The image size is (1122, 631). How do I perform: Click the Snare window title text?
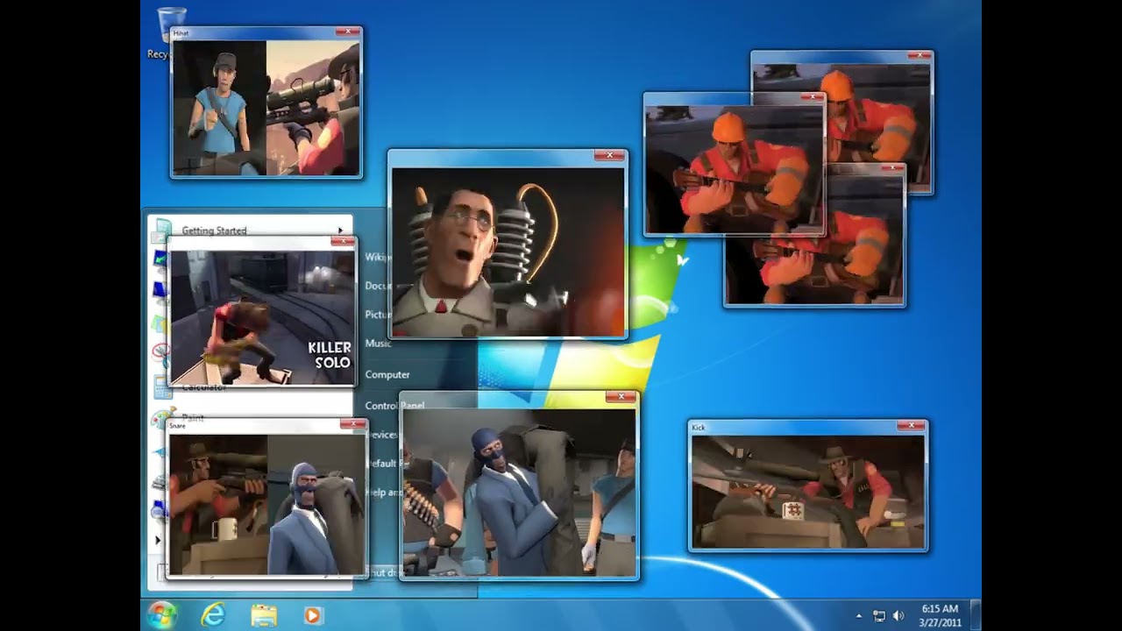tap(178, 426)
